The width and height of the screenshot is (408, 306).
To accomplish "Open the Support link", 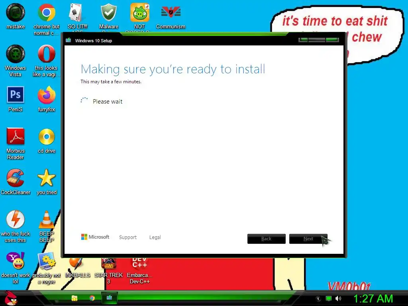I will (x=128, y=237).
